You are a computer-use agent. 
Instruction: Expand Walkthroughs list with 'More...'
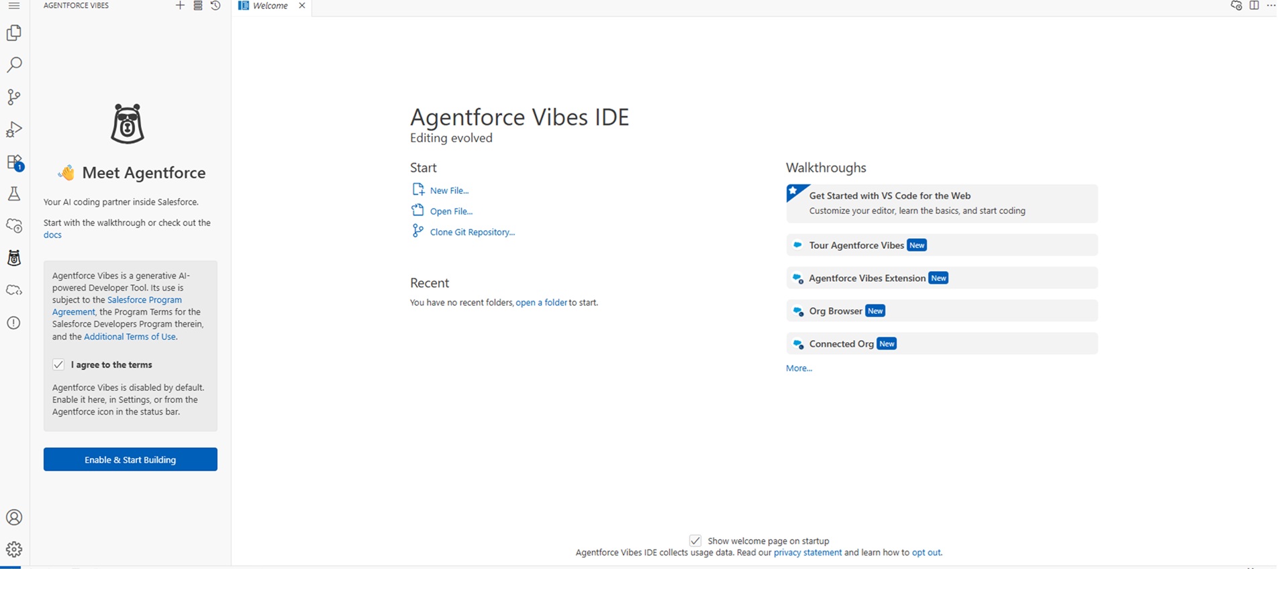799,368
